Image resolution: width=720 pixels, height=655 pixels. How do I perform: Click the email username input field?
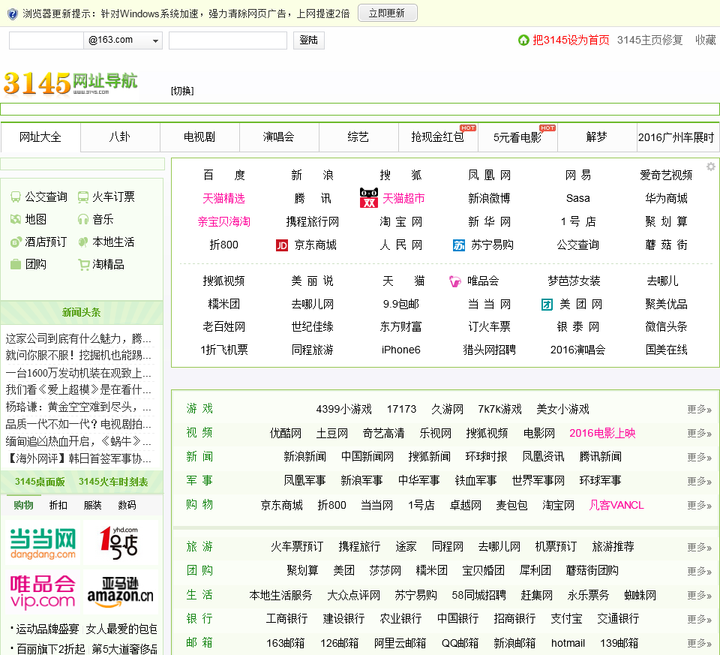click(x=46, y=41)
